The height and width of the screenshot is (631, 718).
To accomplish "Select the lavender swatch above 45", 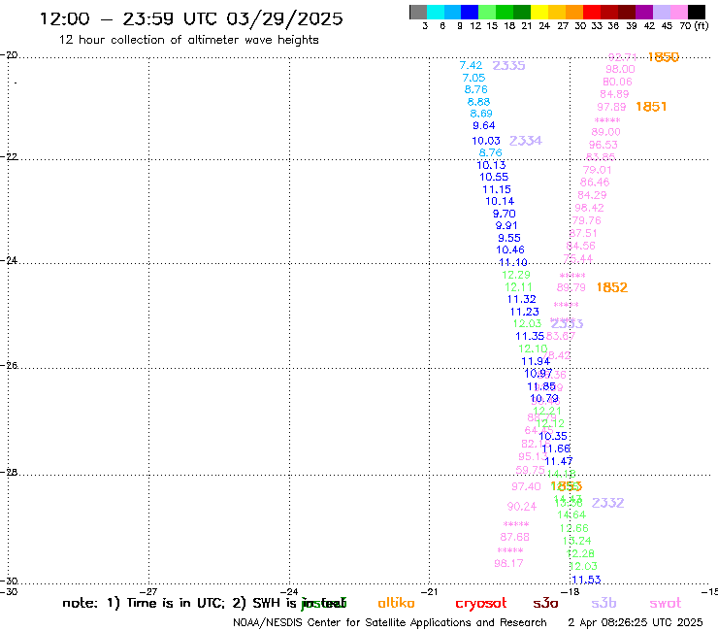I will tap(661, 12).
